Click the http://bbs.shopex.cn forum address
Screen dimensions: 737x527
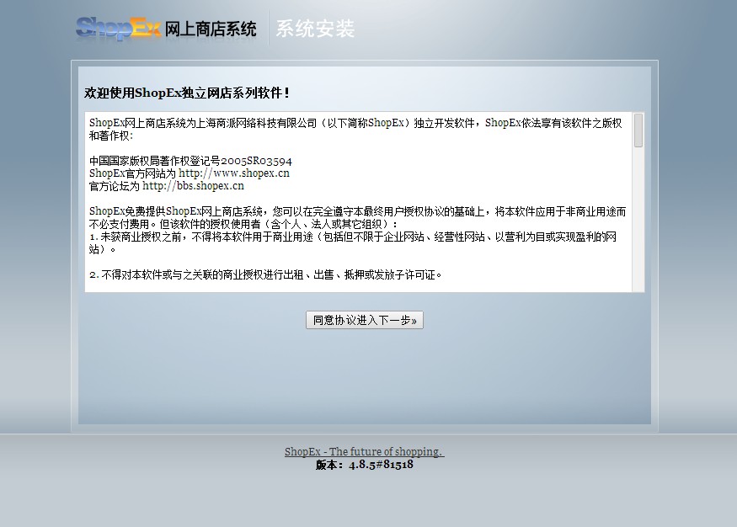click(x=193, y=186)
